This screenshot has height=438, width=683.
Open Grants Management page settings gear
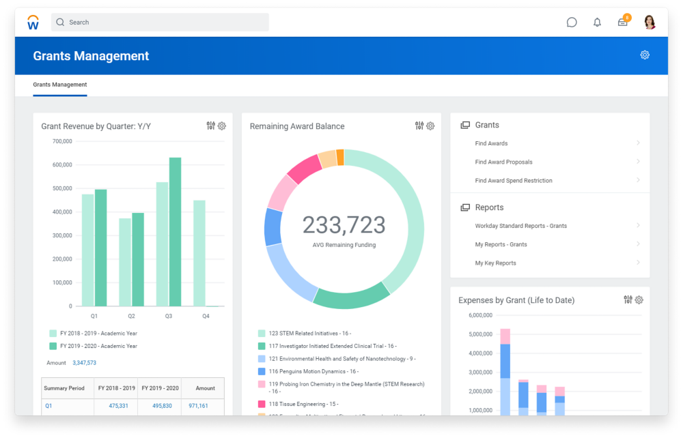pos(644,55)
